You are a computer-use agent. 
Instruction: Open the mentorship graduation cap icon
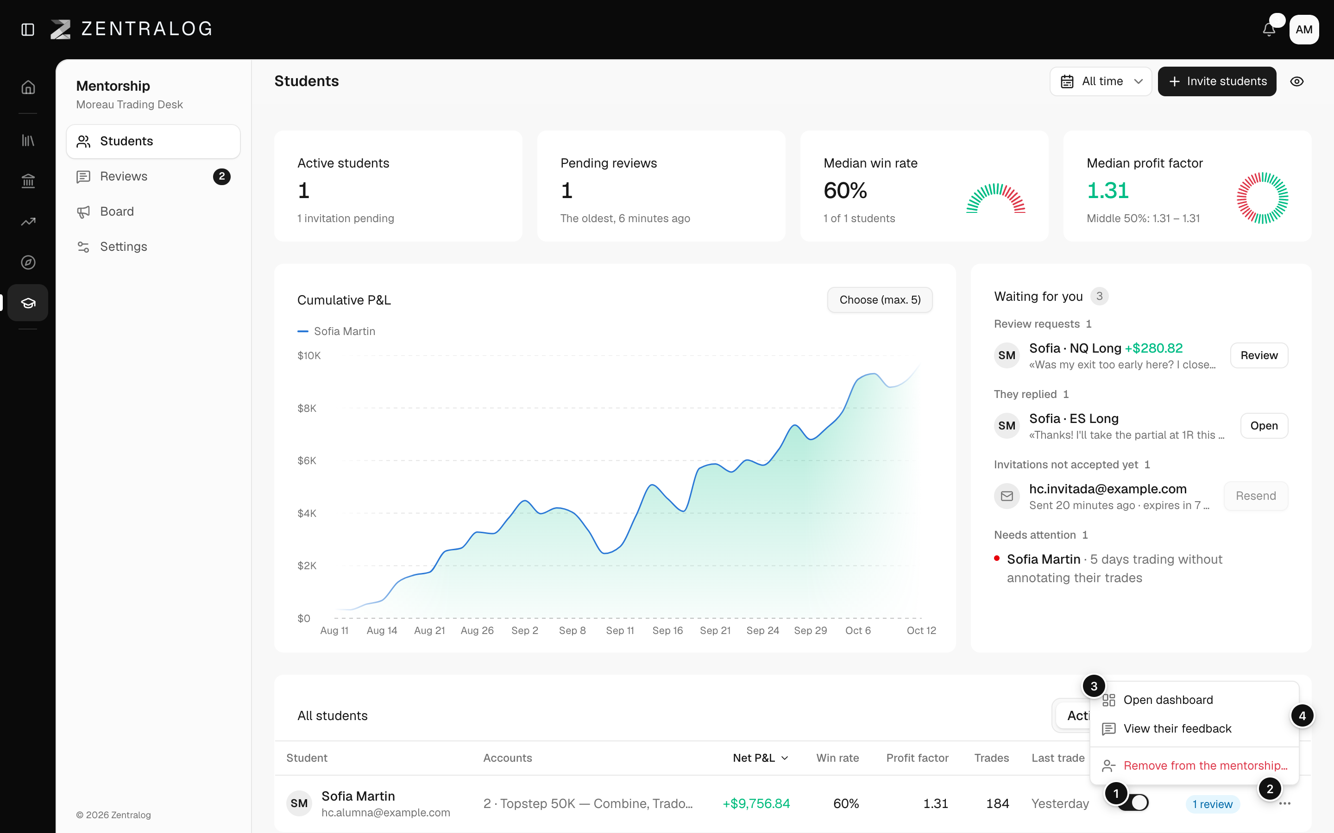pyautogui.click(x=28, y=303)
